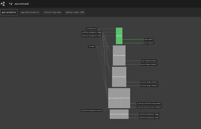Screen dimensions: 201x129
Task: Click the pipeline icon beside azurestack
Action: 11,4
